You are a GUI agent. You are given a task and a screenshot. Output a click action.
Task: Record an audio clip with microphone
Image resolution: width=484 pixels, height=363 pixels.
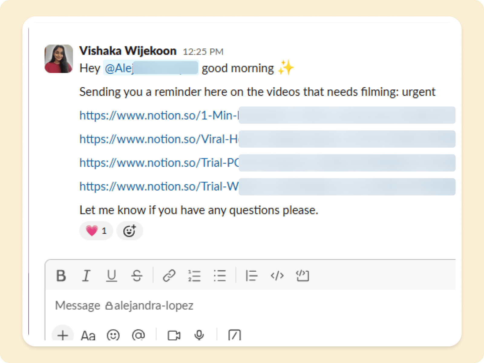199,335
